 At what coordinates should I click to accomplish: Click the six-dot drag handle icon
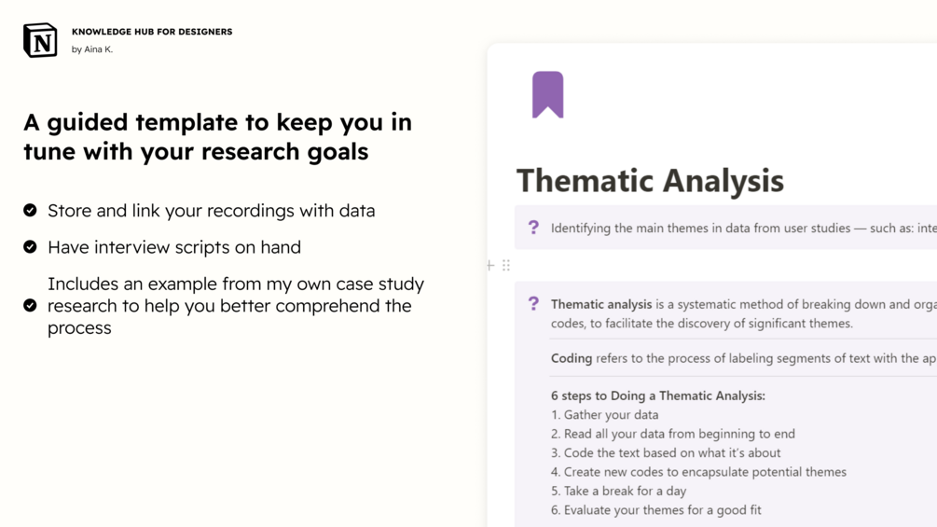click(506, 266)
